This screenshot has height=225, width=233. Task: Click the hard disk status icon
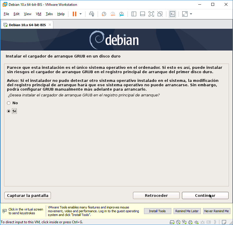pos(172,222)
